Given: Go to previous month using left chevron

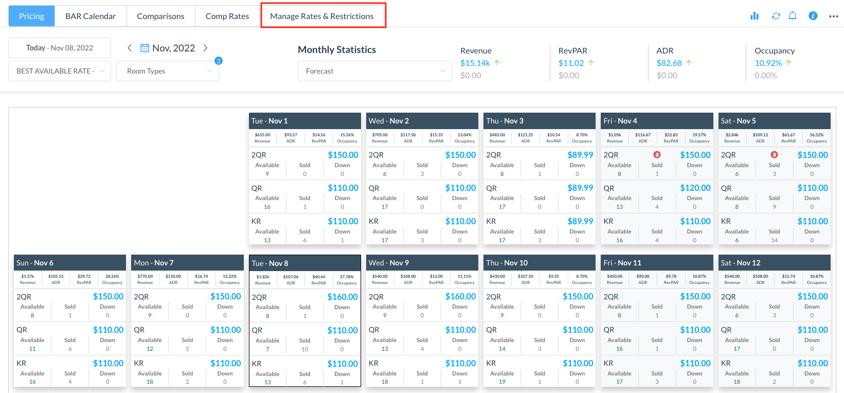Looking at the screenshot, I should pos(130,48).
